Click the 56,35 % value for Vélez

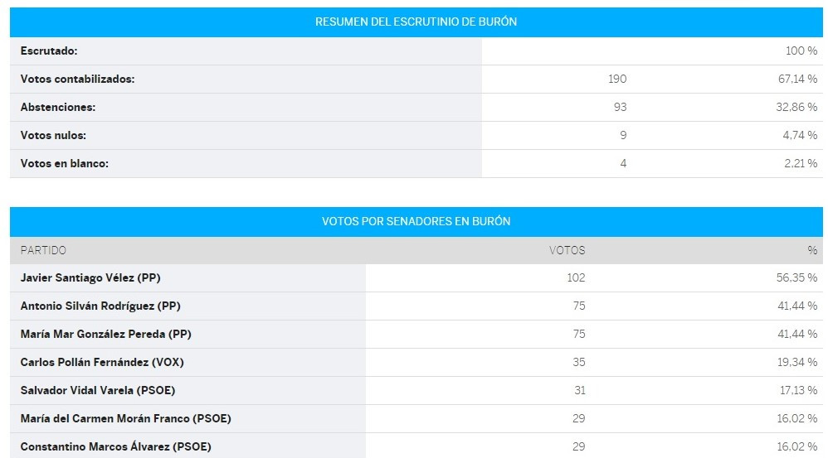796,277
